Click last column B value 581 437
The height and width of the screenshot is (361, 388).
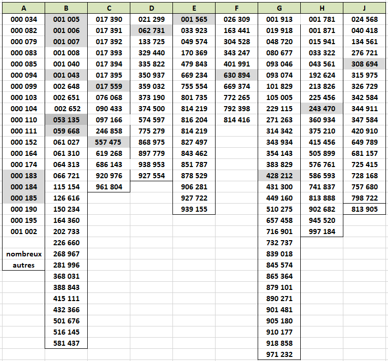click(66, 343)
